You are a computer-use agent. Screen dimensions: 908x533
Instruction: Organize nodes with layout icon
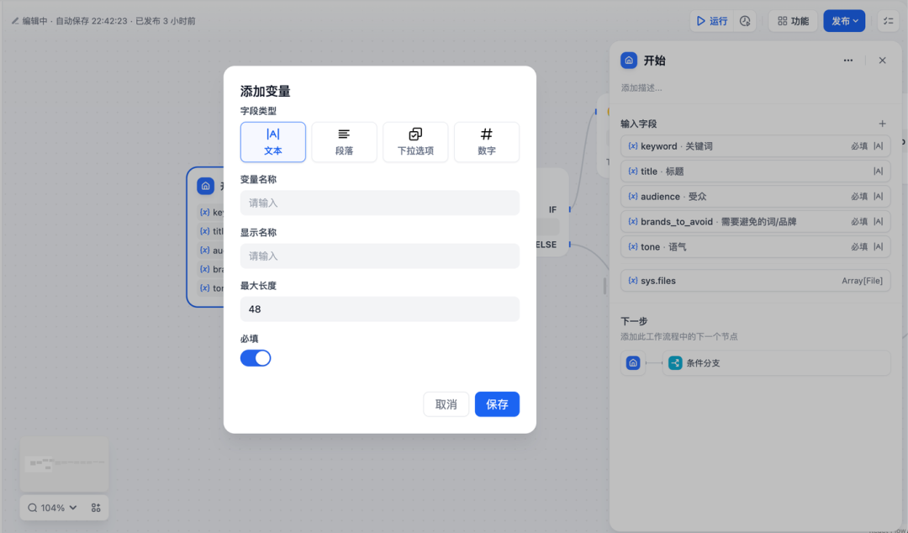tap(96, 508)
